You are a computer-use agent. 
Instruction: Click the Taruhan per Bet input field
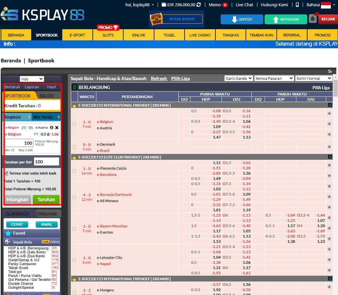(47, 162)
